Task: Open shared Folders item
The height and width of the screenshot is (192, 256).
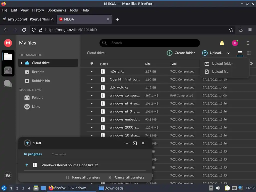Action: 48,98
